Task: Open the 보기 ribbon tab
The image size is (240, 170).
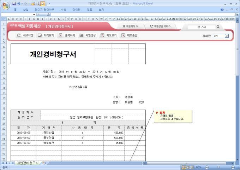Action: (x=101, y=10)
